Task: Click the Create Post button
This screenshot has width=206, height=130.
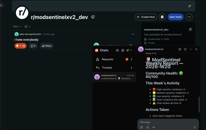Action: [x=146, y=17]
